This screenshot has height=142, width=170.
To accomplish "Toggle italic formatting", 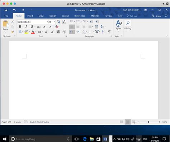I will [26, 27].
